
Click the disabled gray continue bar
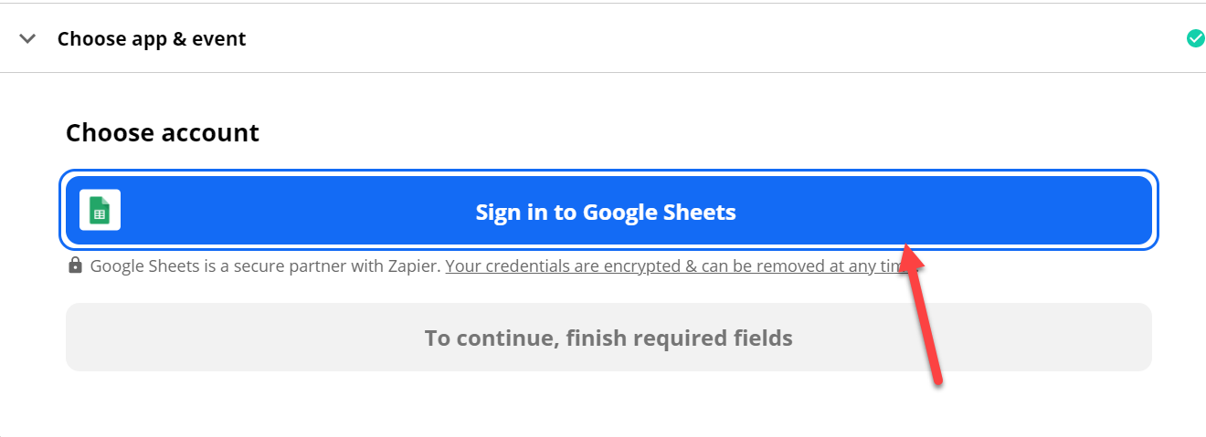click(608, 338)
